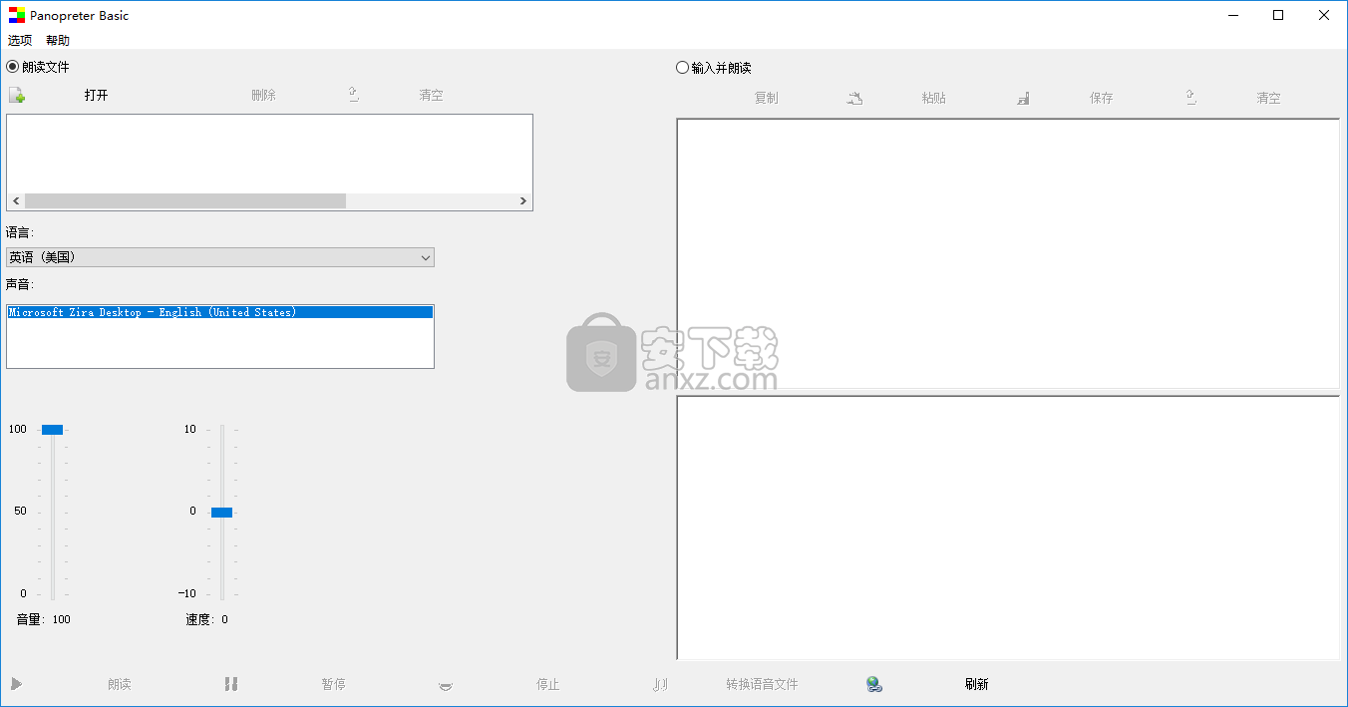Click the 删除 button
The width and height of the screenshot is (1348, 707).
click(x=263, y=96)
